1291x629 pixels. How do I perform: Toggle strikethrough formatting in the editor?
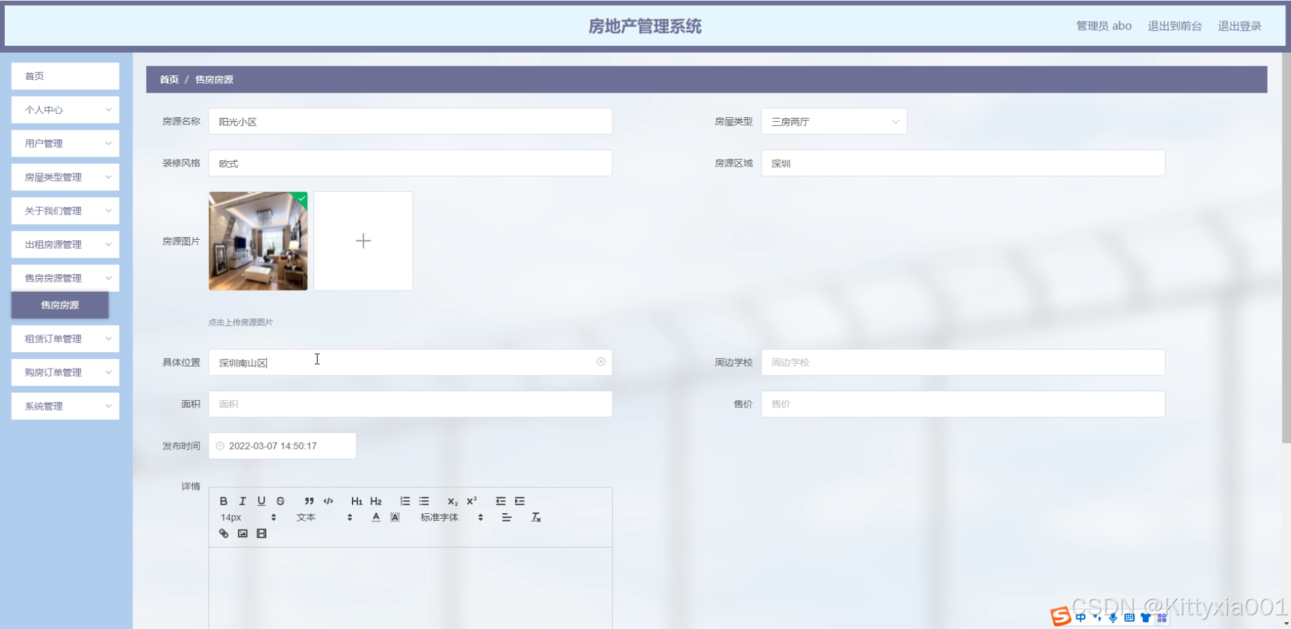[x=281, y=501]
